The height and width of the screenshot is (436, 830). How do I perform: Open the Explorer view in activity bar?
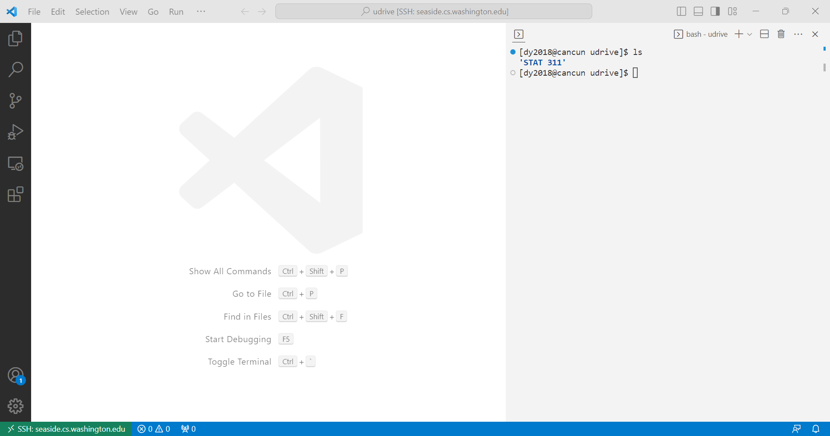[16, 38]
